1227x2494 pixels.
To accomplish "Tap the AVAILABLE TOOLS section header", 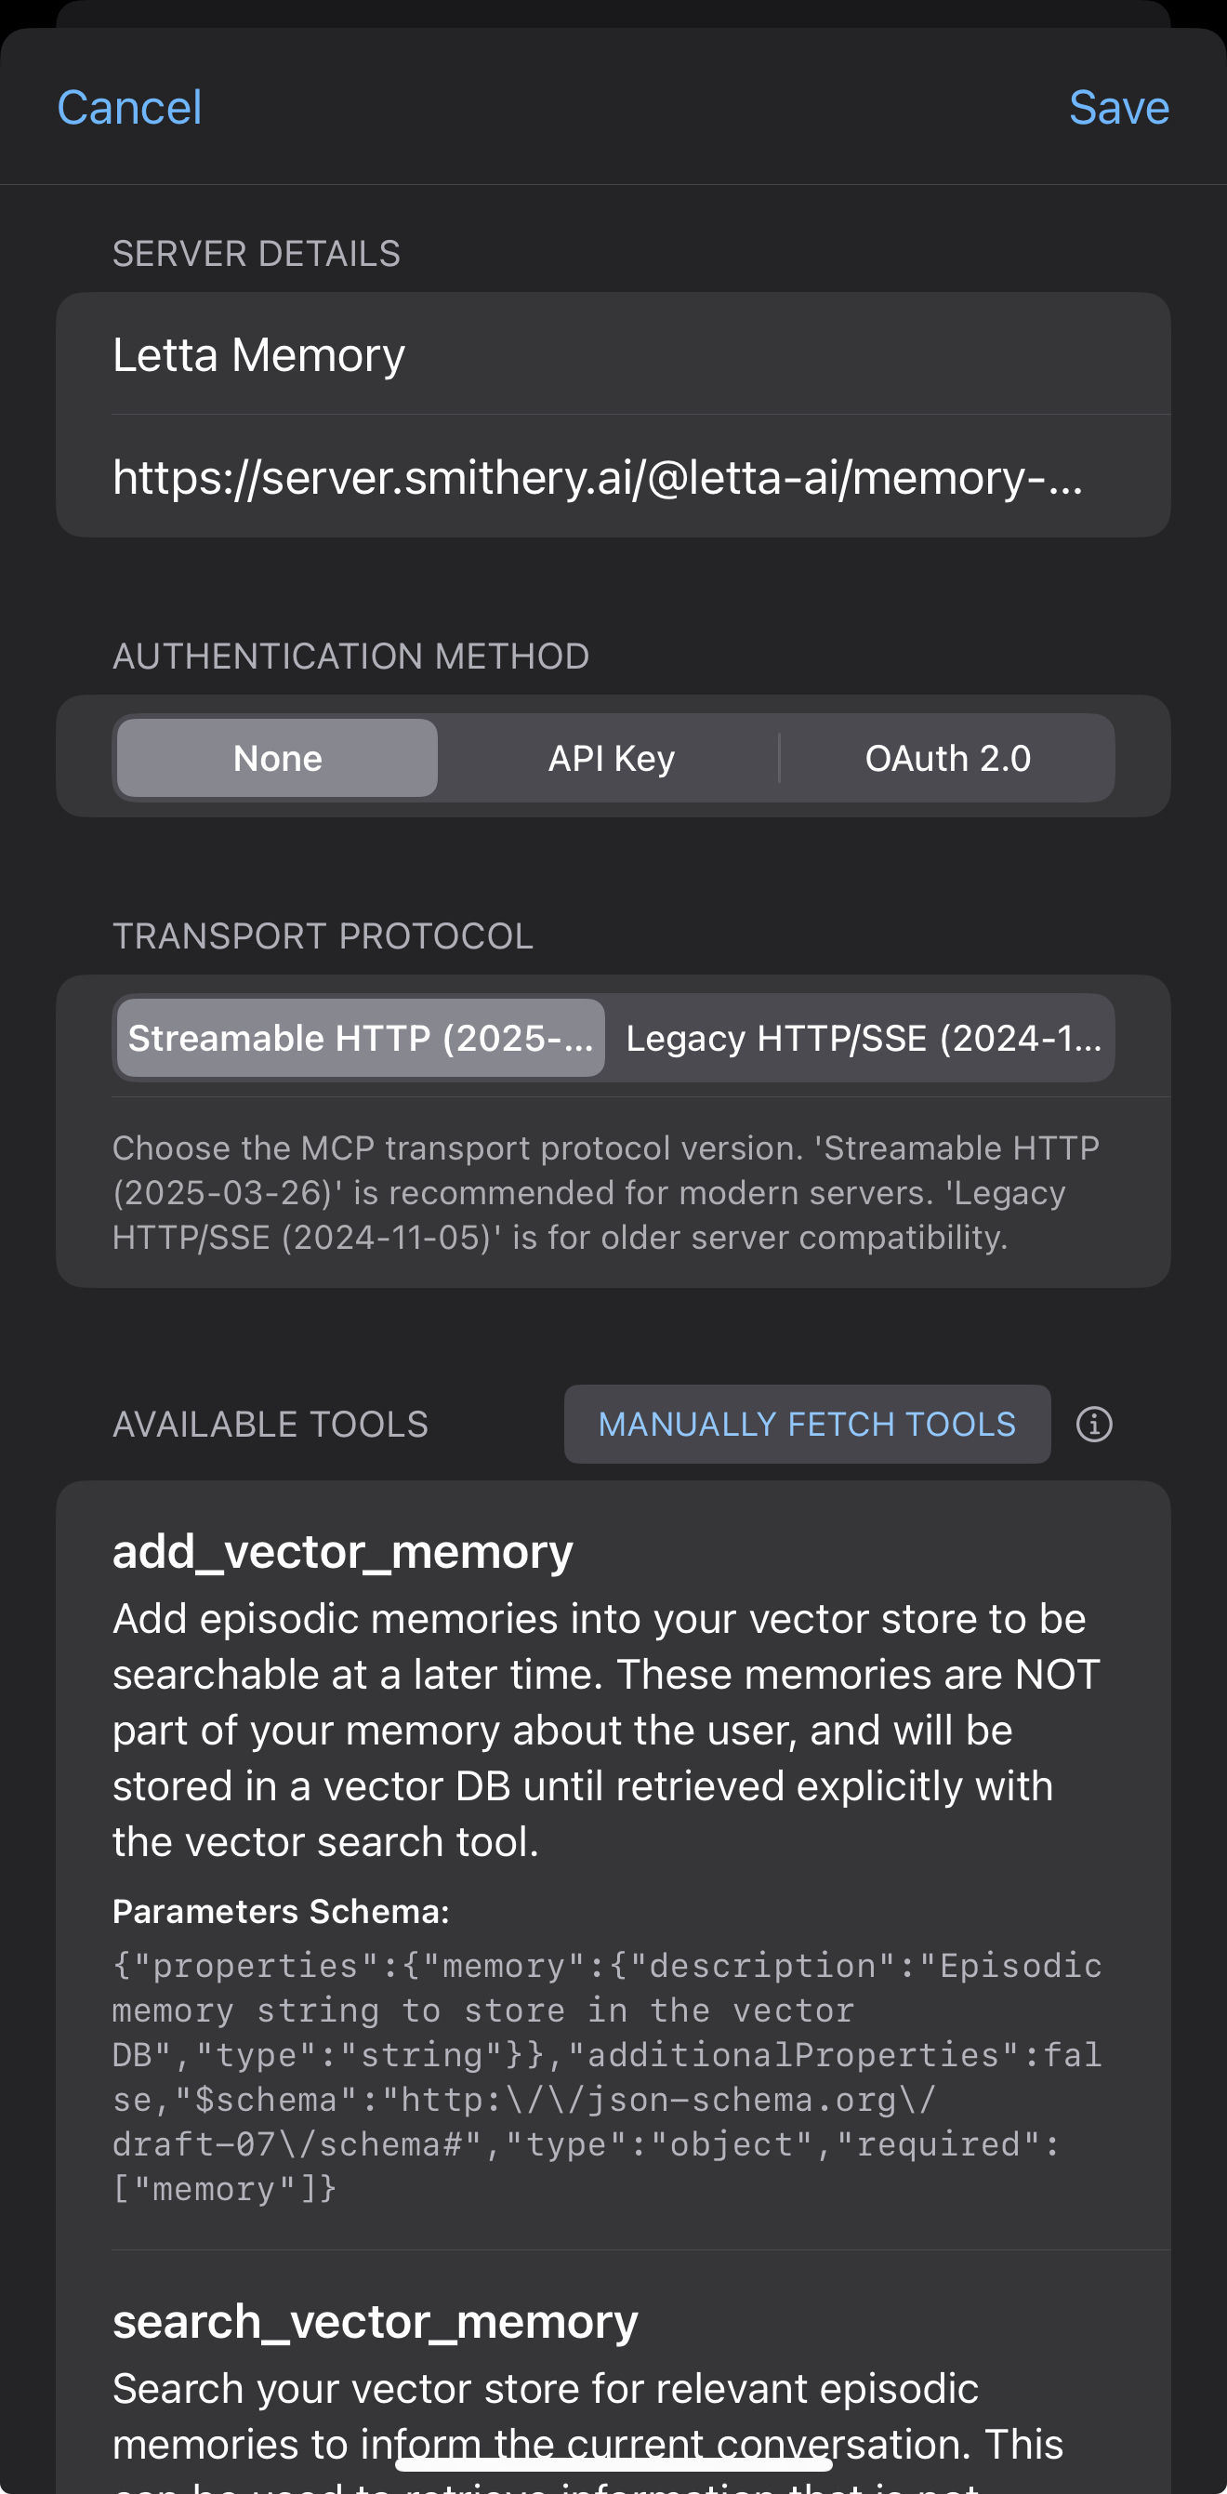I will point(270,1423).
